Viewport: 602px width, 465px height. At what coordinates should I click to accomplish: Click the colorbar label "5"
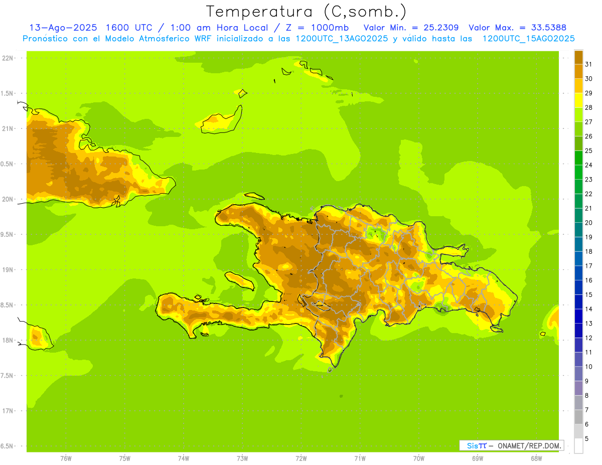click(587, 439)
